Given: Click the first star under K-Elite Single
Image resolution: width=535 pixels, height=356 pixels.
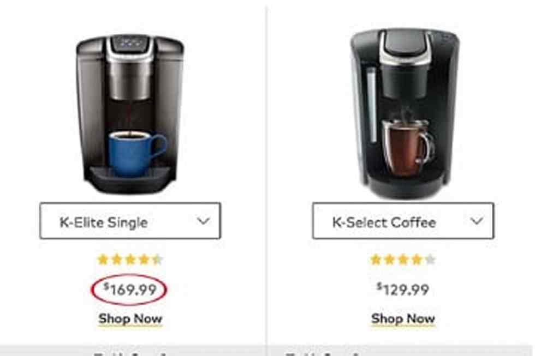Looking at the screenshot, I should pos(103,260).
